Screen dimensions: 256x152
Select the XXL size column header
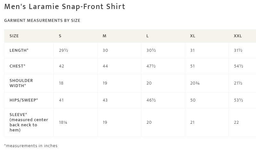click(x=238, y=36)
